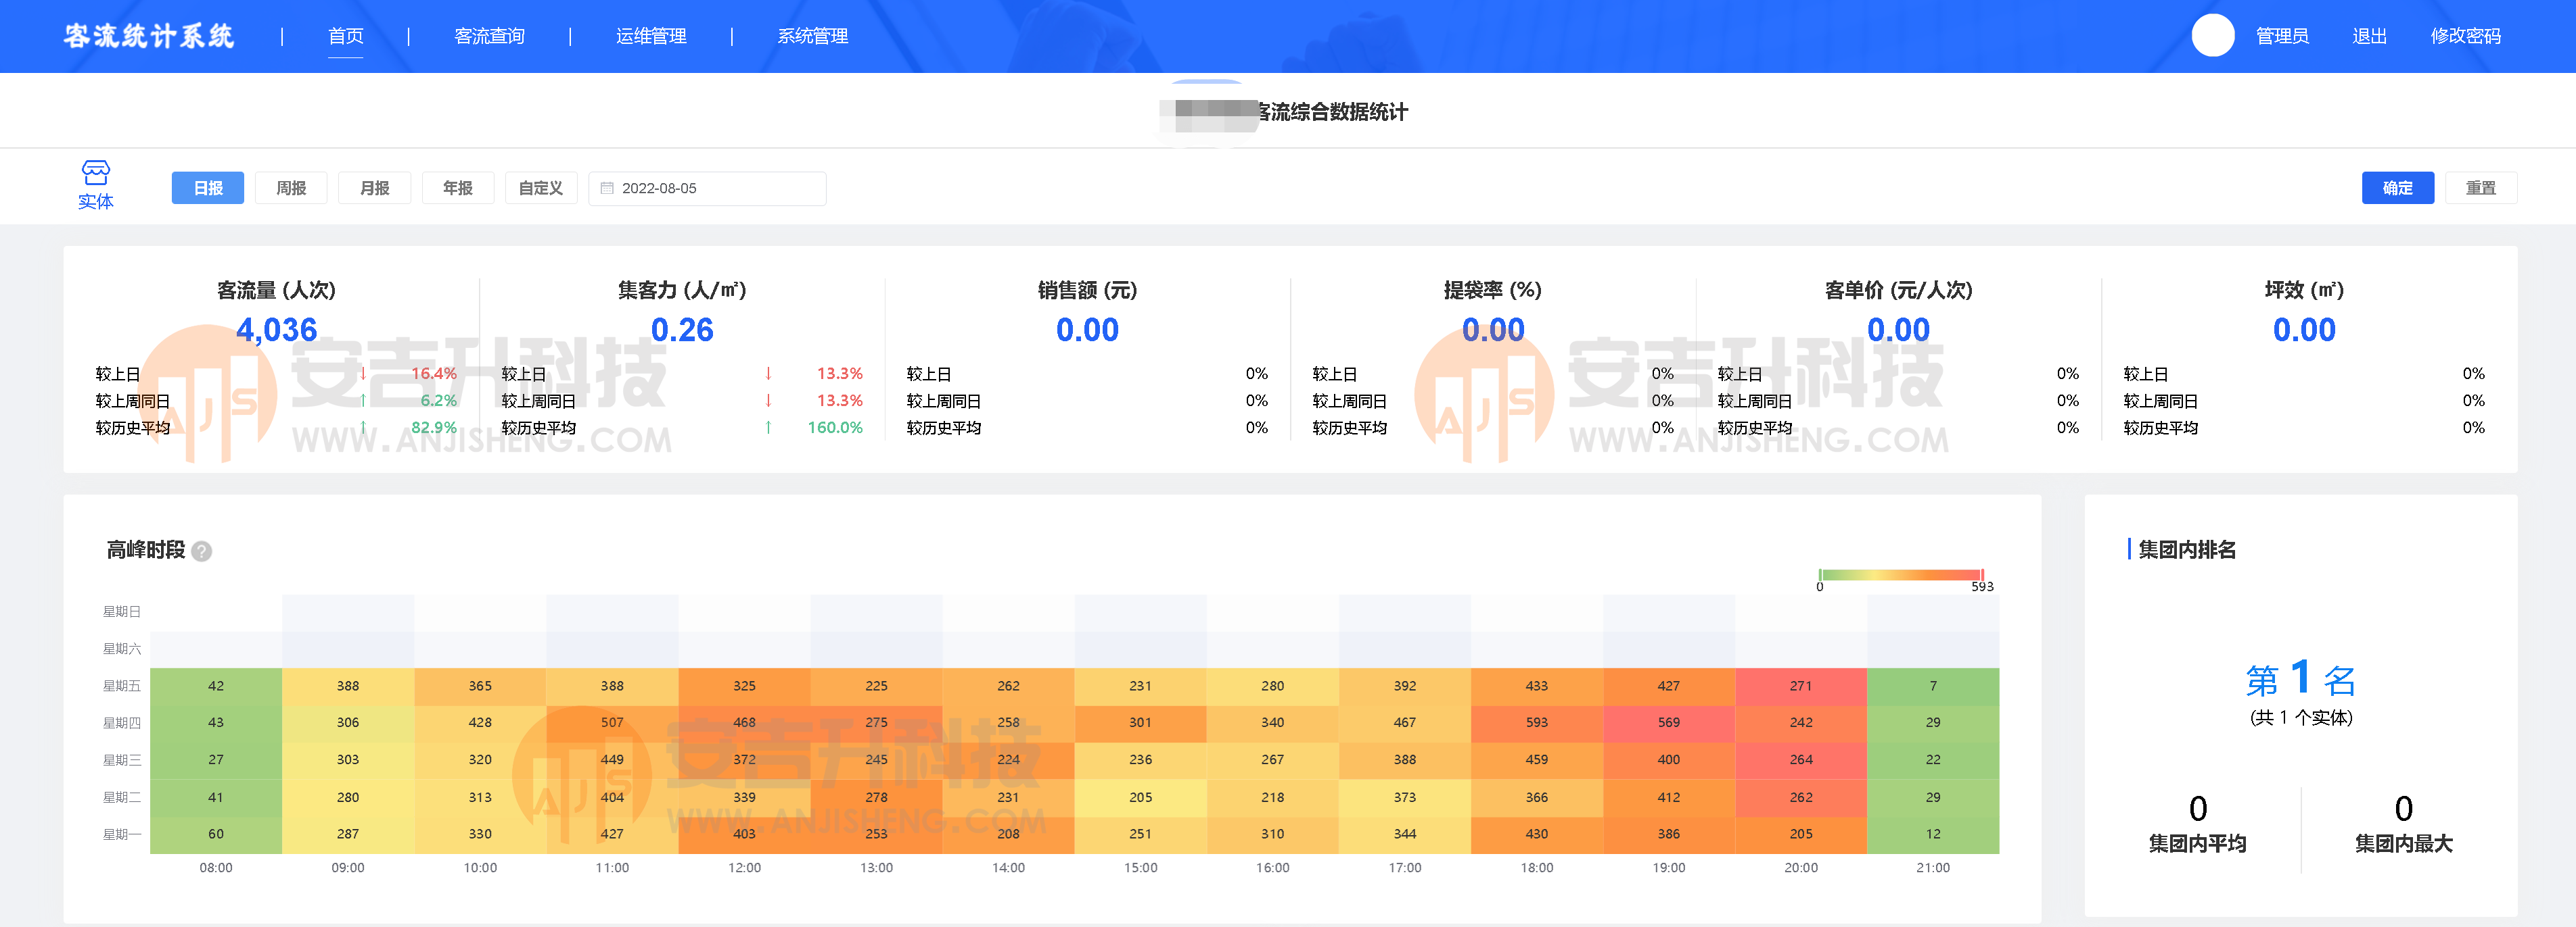This screenshot has width=2576, height=927.
Task: Click 退出 to log out
Action: (x=2367, y=36)
